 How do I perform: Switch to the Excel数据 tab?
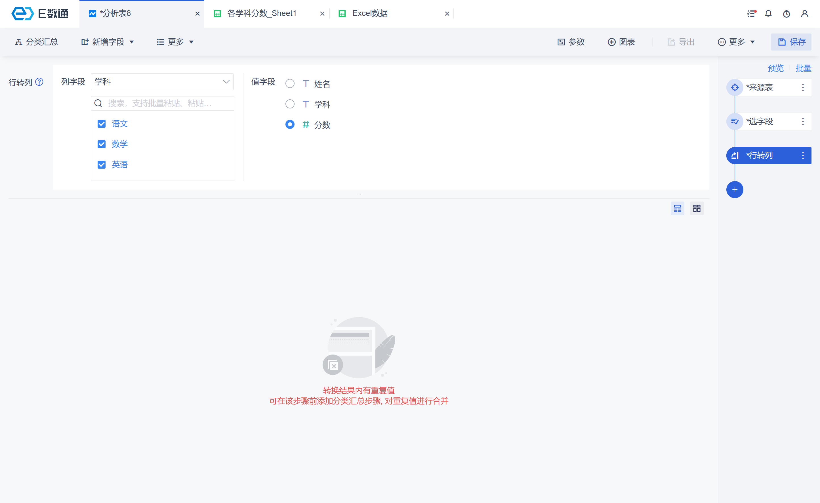370,14
